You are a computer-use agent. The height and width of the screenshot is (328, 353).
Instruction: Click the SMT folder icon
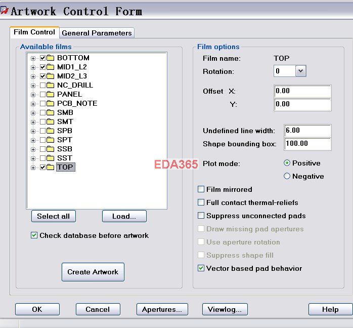tap(51, 122)
